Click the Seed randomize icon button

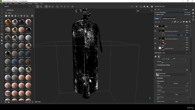(188, 83)
